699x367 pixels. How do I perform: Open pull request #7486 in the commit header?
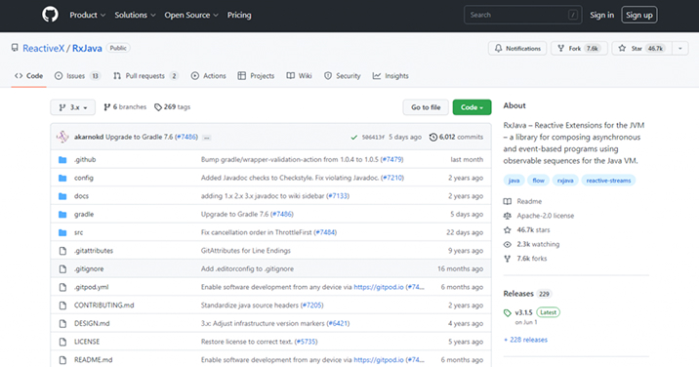(x=186, y=138)
